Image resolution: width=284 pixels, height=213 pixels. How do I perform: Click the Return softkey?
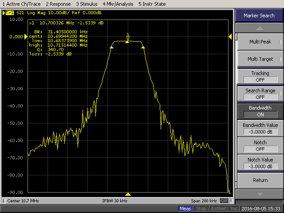point(260,180)
